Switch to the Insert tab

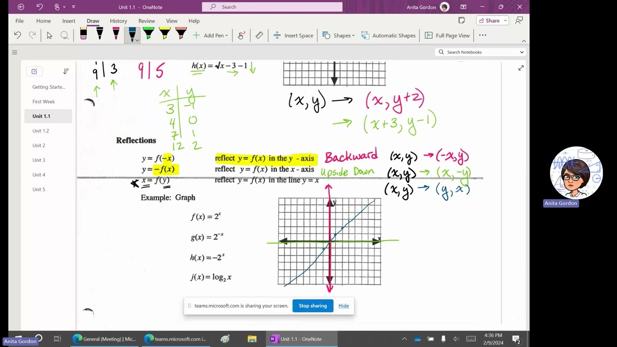pyautogui.click(x=68, y=21)
